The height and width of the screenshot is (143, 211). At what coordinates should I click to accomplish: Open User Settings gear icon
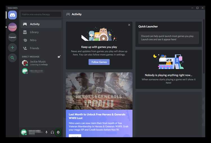click(x=58, y=132)
